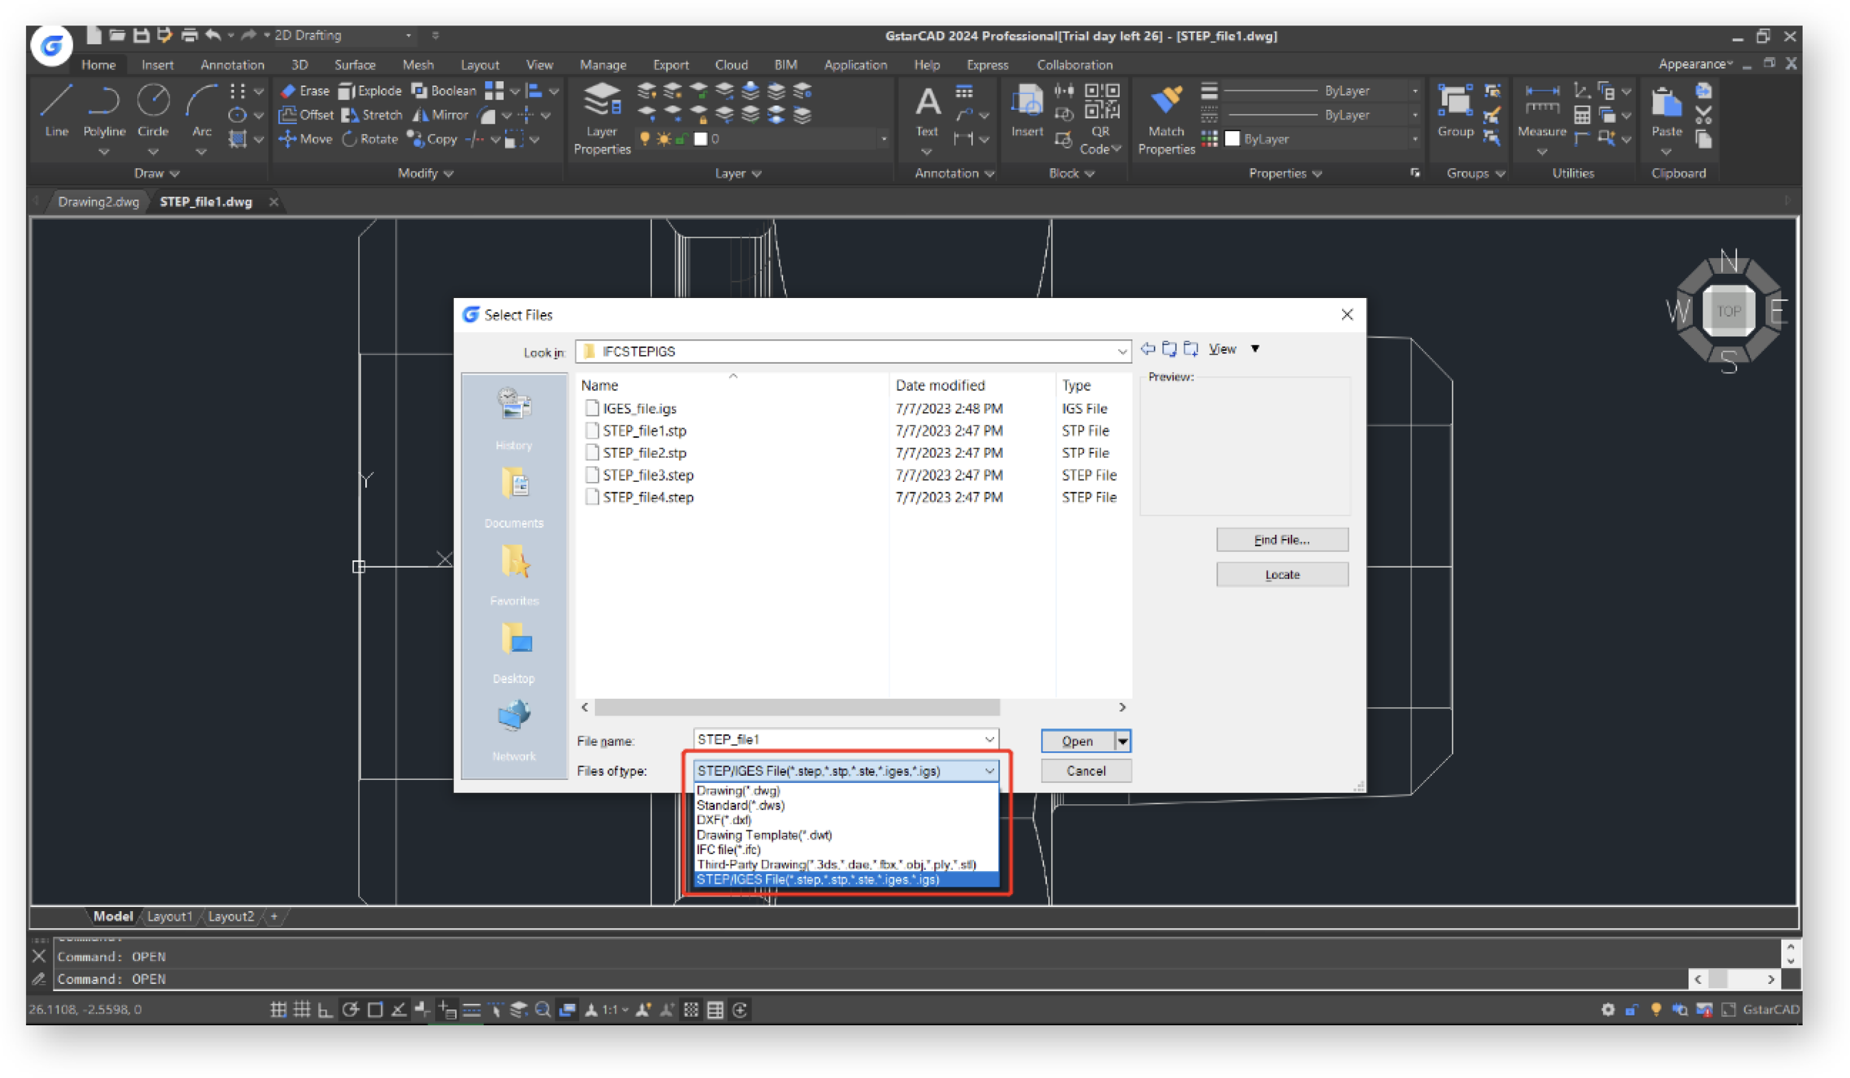Image resolution: width=1850 pixels, height=1078 pixels.
Task: Open the Documents places shortcut
Action: pyautogui.click(x=514, y=497)
